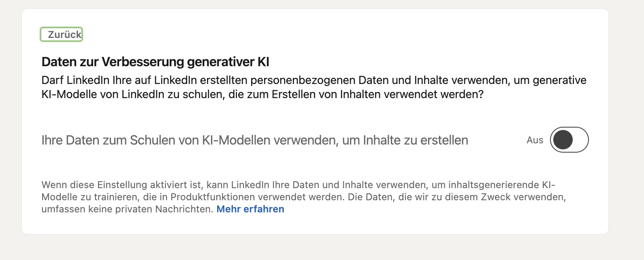
Task: Click the dark knob of the Aus switch
Action: tap(563, 140)
